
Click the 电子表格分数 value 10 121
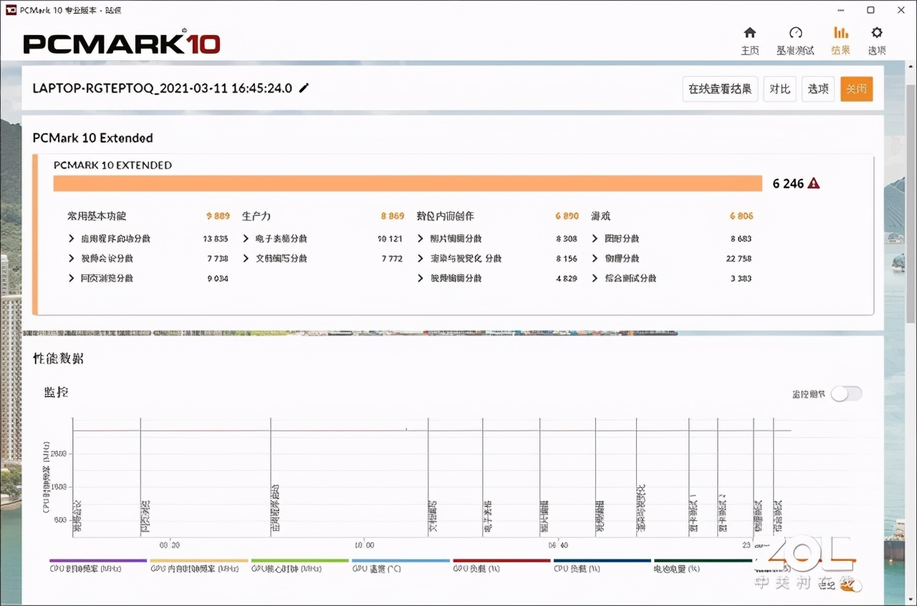coord(390,239)
